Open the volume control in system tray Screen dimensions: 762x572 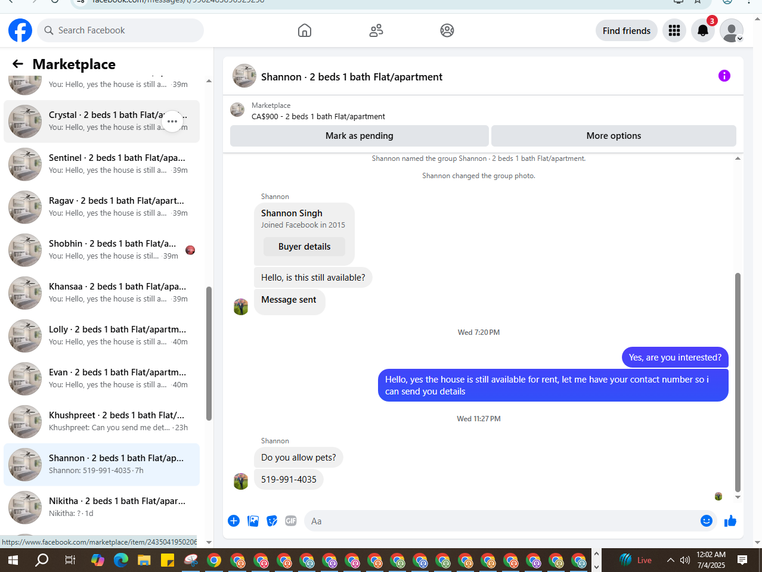point(685,560)
